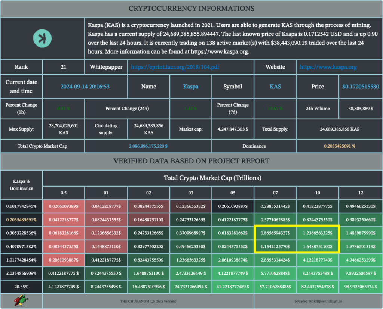Click the price value $0.1720515580
Screen dimensions: 383x309
pos(360,87)
